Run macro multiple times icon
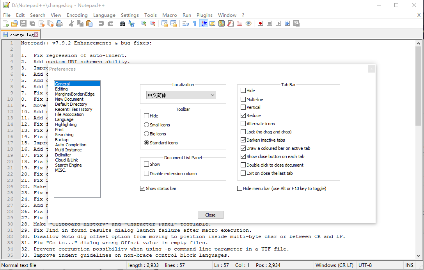This screenshot has width=424, height=270. click(x=287, y=23)
